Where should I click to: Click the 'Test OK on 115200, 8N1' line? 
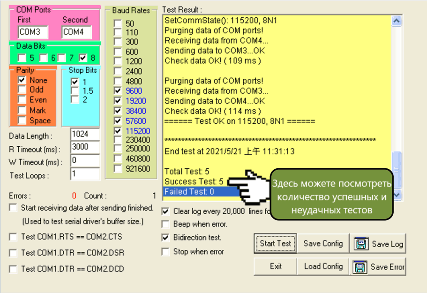point(240,121)
